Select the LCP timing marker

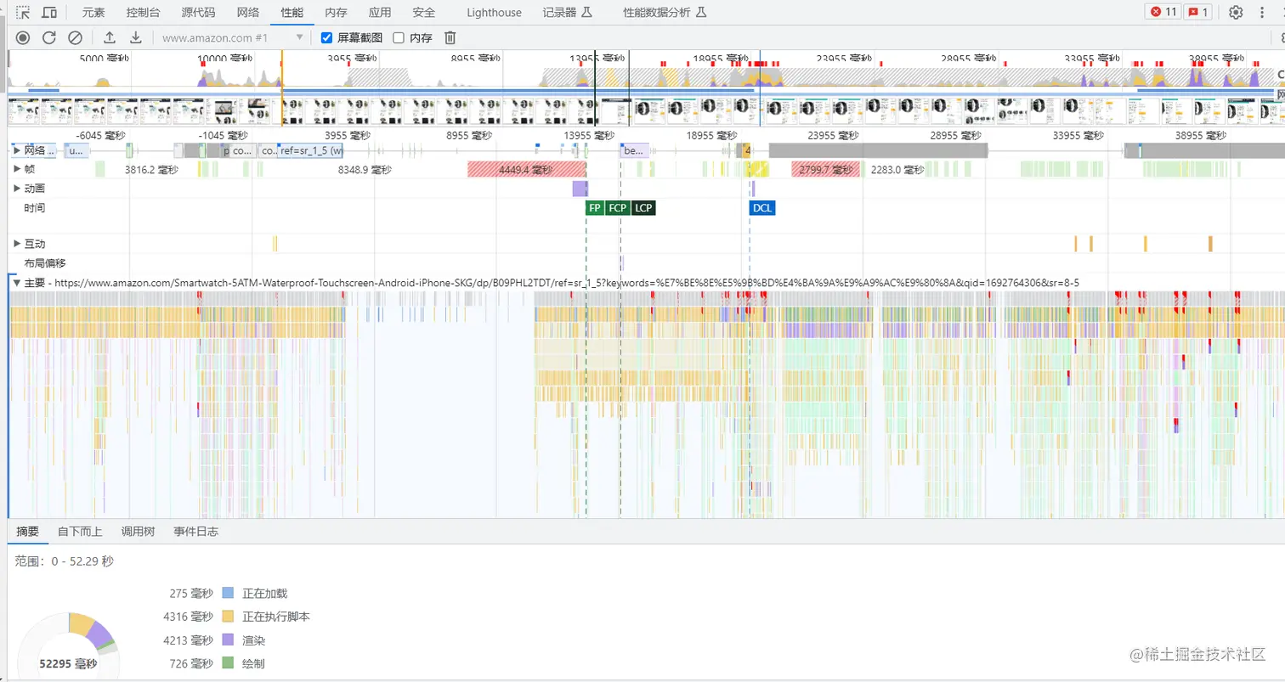coord(643,208)
